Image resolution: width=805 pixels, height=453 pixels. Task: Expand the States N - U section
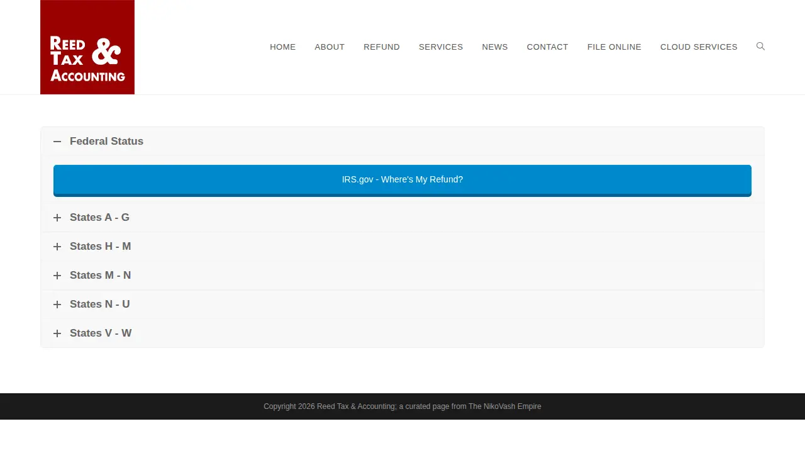coord(402,305)
